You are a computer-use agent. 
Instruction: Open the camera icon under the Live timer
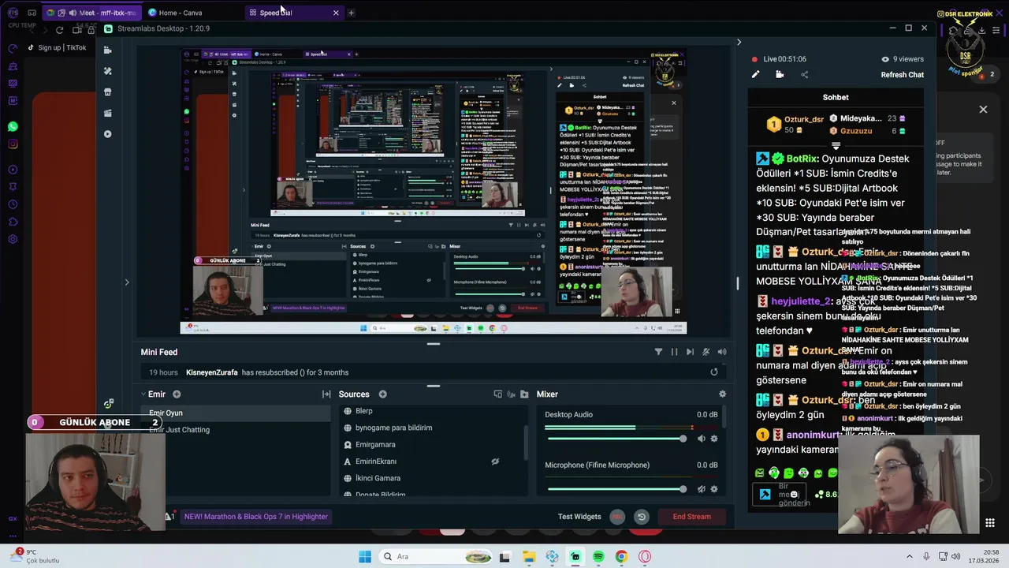tap(780, 75)
